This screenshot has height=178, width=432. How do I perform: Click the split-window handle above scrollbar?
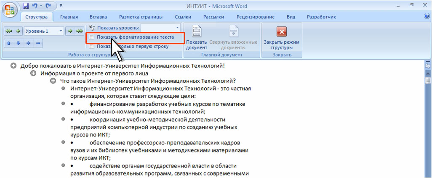pos(428,62)
